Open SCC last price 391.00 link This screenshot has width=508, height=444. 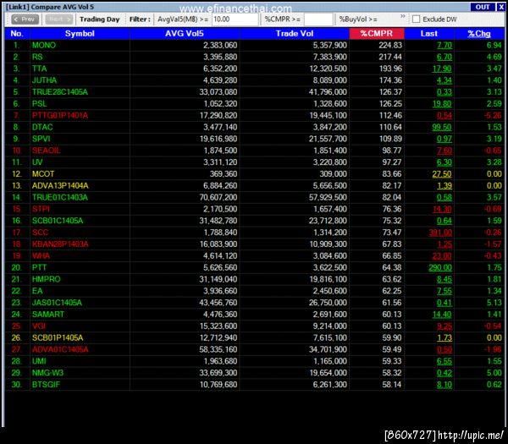[x=440, y=233]
